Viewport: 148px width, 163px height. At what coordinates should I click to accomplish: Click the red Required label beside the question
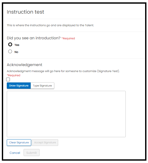68,38
